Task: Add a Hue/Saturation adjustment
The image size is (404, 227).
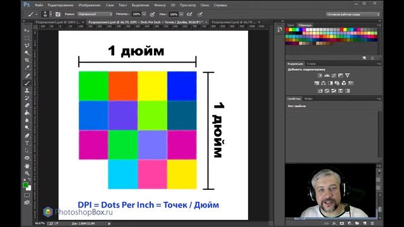Action: (317, 83)
